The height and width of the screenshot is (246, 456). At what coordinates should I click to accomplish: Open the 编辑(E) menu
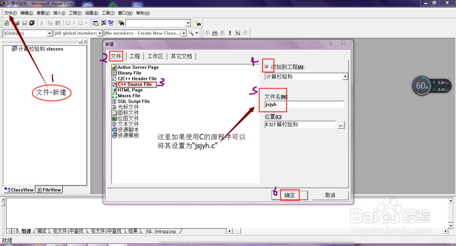[x=27, y=13]
